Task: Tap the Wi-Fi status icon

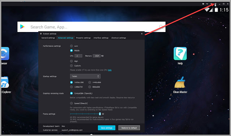Action: [207, 10]
